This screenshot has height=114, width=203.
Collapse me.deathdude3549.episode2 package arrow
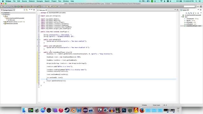(x=5, y=18)
